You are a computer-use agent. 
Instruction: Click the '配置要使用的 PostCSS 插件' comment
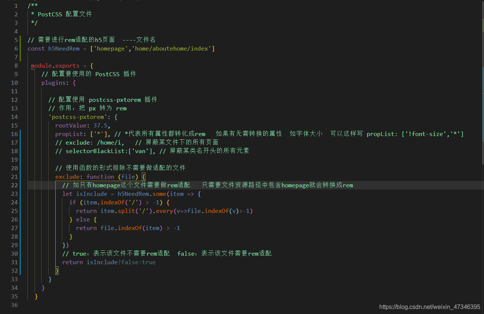[94, 74]
